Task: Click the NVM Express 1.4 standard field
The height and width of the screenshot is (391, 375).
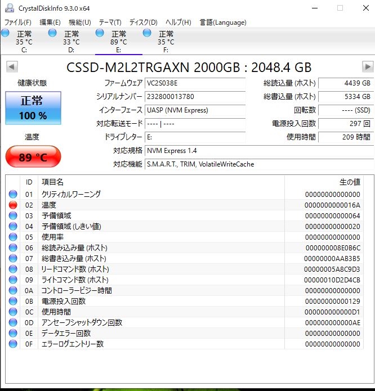Action: tap(259, 151)
